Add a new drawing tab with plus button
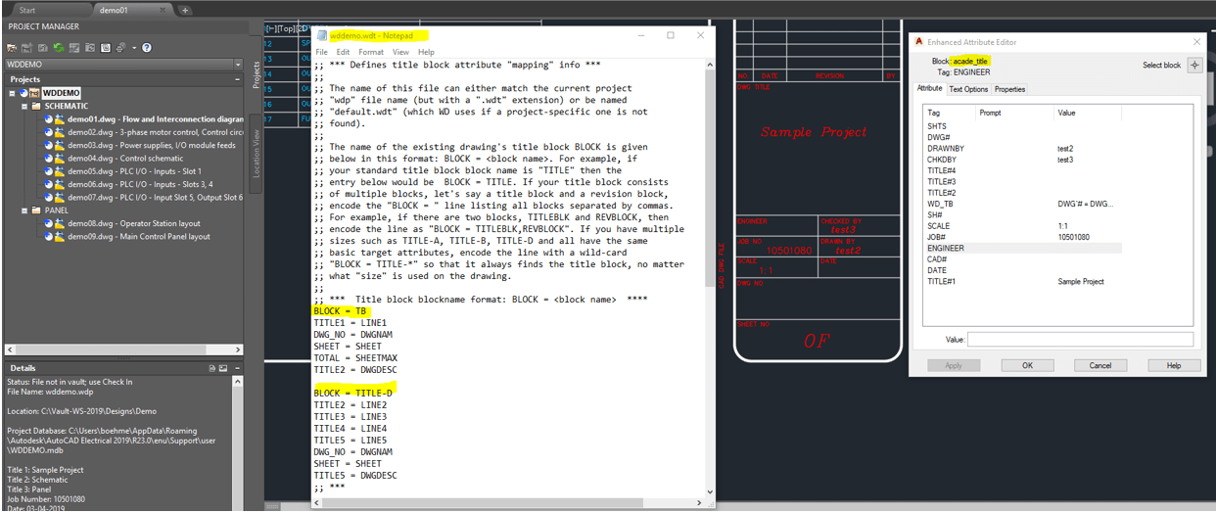The height and width of the screenshot is (513, 1216). pos(185,10)
